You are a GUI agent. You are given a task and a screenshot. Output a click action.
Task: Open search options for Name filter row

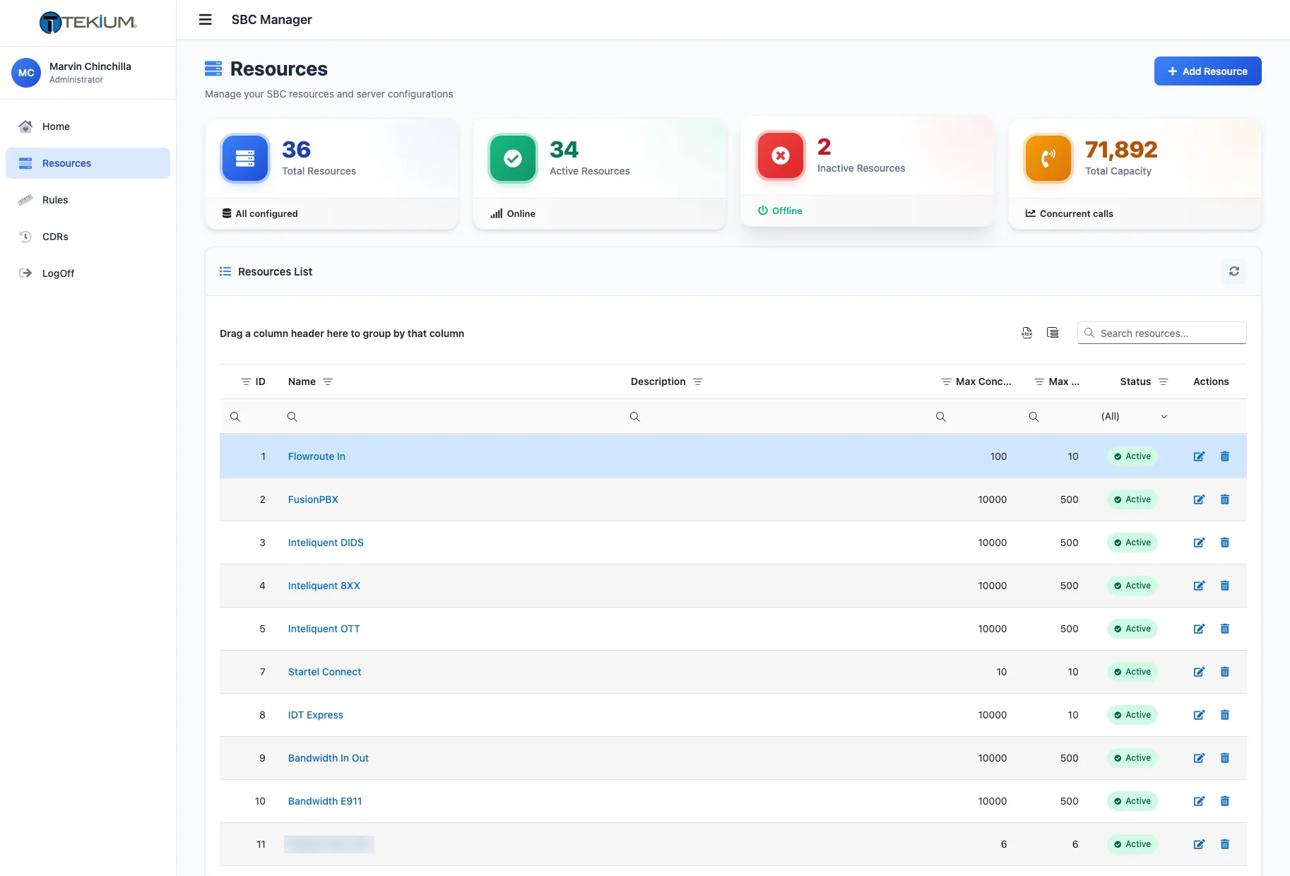292,417
